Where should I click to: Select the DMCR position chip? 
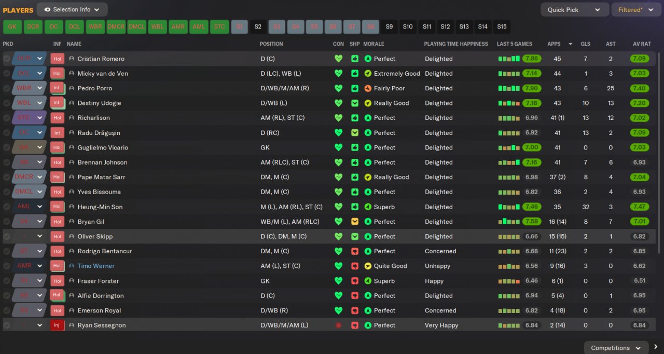point(116,26)
